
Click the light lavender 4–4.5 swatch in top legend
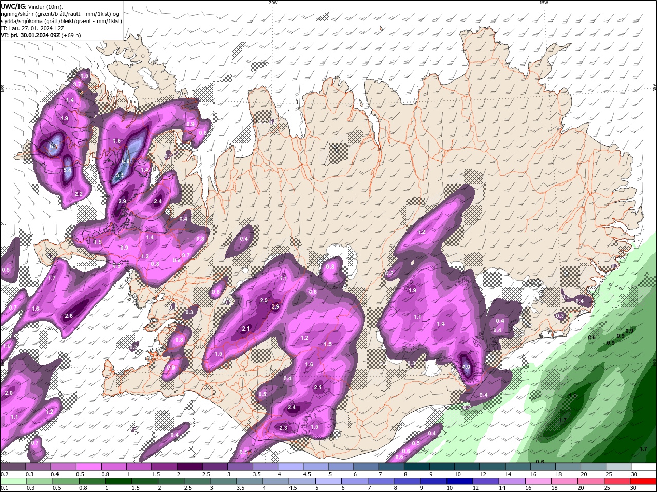point(291,467)
